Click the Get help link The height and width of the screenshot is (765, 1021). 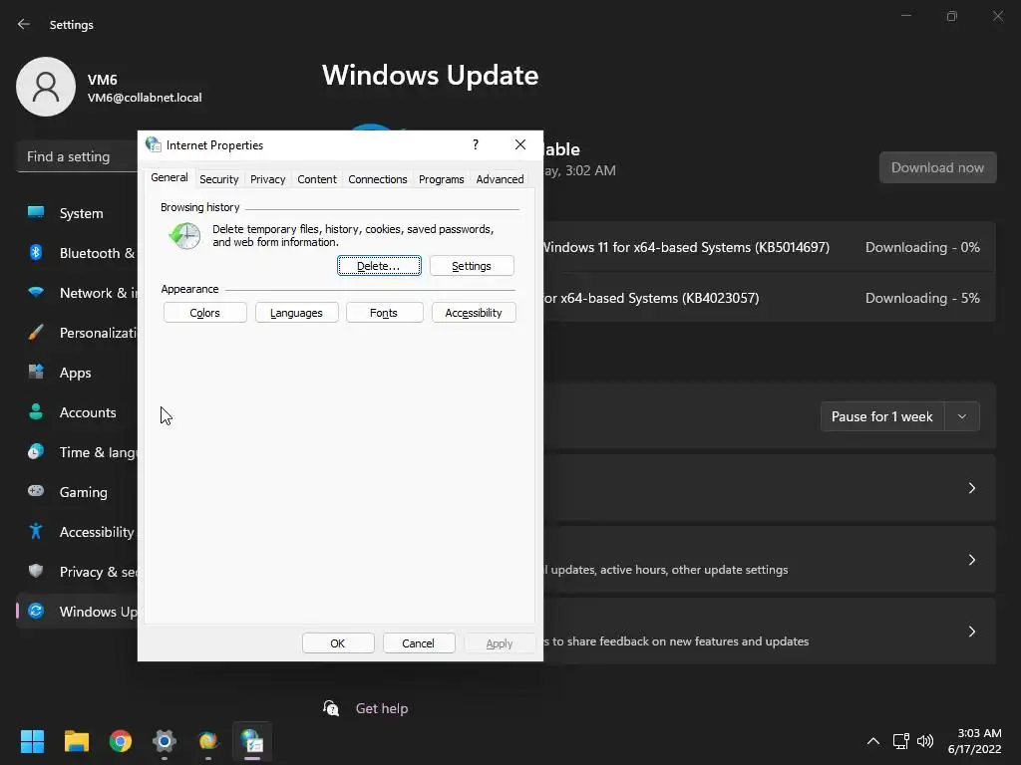click(382, 708)
